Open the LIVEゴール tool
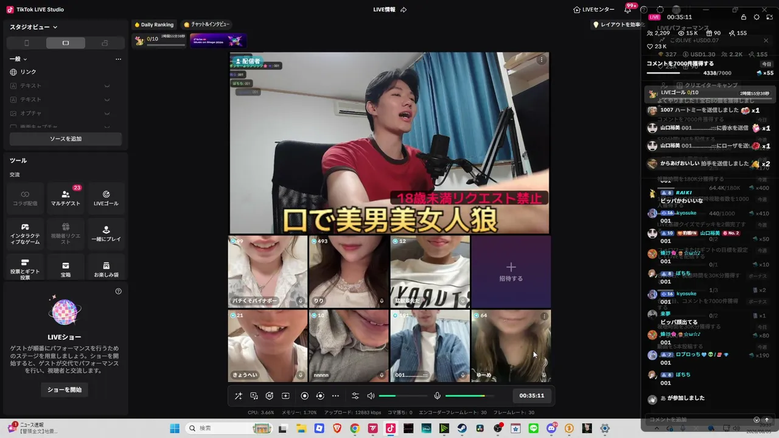779x438 pixels. click(106, 198)
